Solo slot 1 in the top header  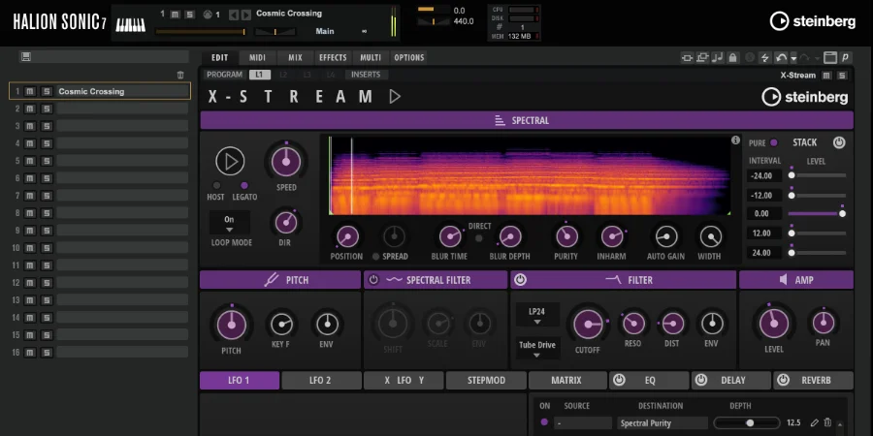(x=189, y=15)
